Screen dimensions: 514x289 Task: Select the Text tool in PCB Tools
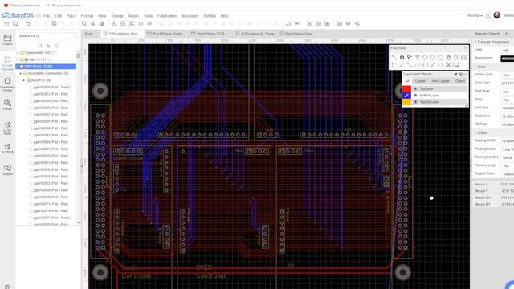point(418,57)
